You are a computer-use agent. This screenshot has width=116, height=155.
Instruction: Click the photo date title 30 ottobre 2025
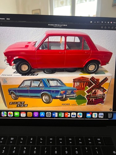pos(58,25)
